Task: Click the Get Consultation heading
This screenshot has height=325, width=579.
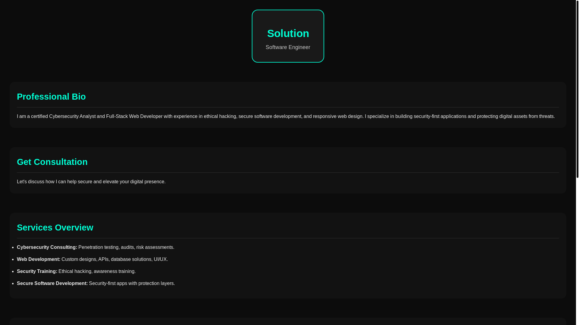Action: pyautogui.click(x=52, y=162)
